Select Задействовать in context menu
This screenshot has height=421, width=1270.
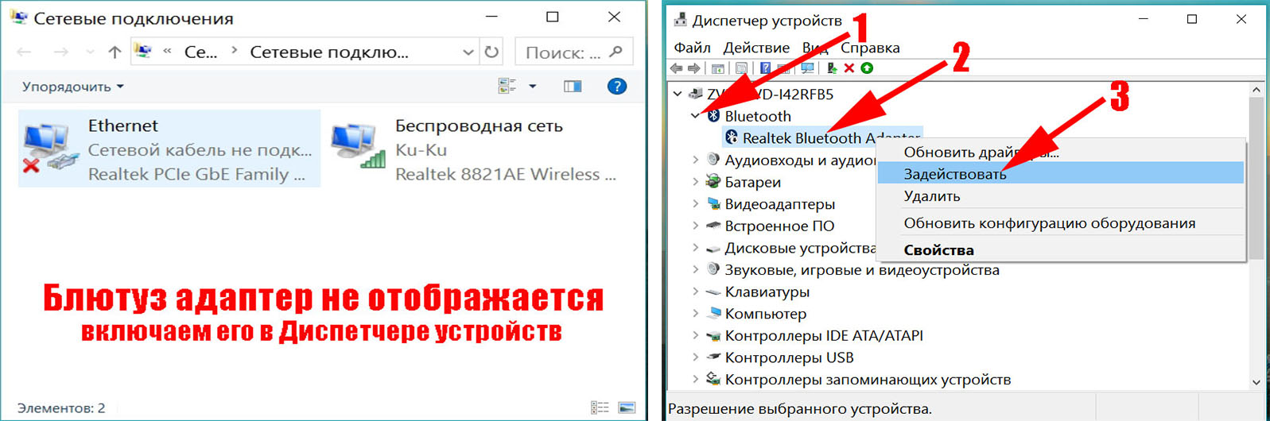[x=1061, y=173]
